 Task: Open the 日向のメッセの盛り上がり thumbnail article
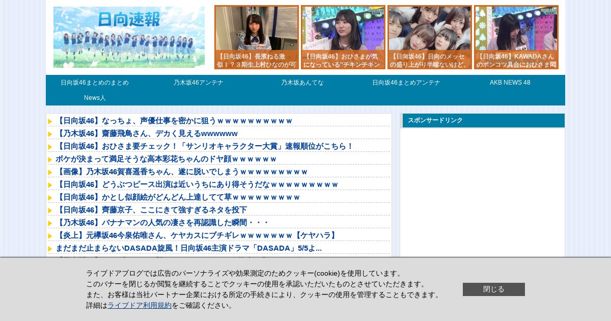[x=430, y=37]
